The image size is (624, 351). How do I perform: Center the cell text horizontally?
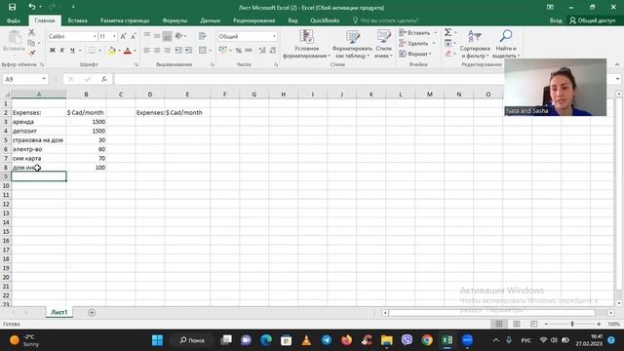[x=157, y=50]
